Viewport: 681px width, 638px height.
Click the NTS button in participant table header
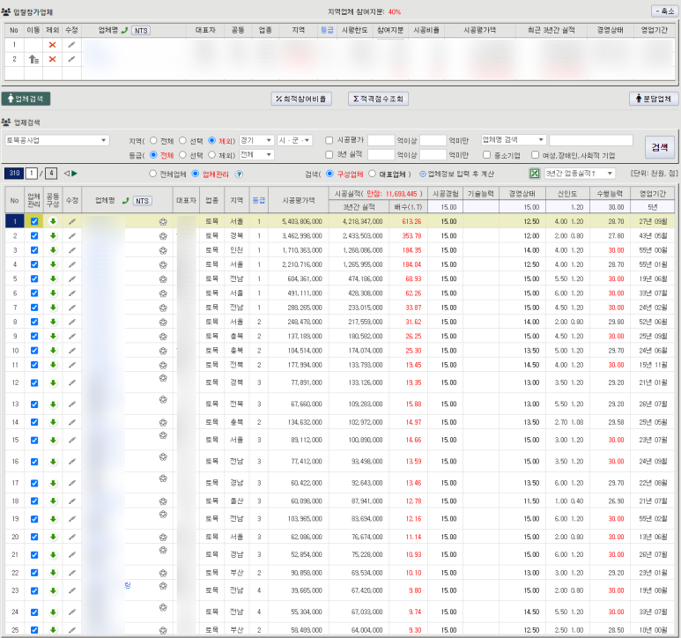click(141, 30)
